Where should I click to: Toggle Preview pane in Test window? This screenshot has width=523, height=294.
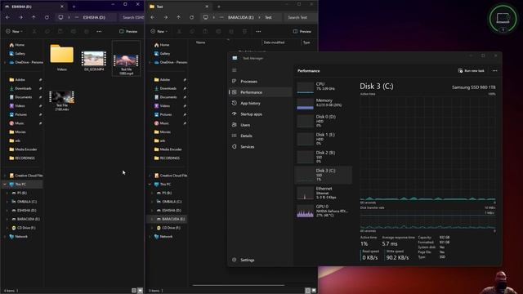pyautogui.click(x=302, y=31)
